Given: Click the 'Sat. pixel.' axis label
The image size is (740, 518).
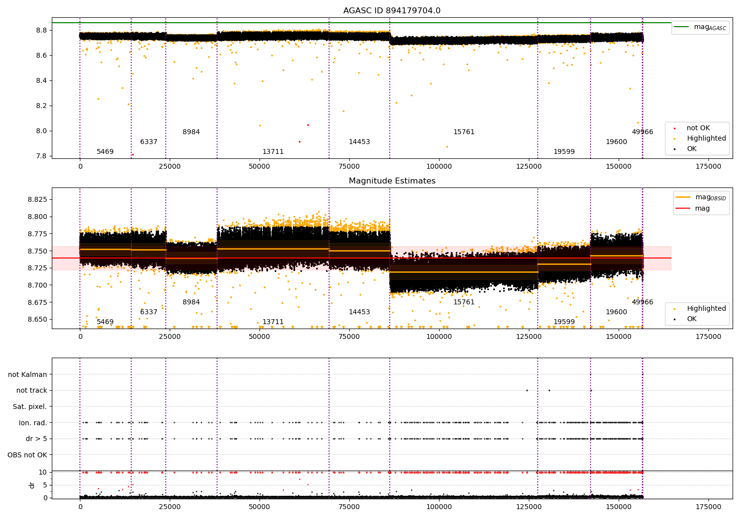Looking at the screenshot, I should click(30, 407).
